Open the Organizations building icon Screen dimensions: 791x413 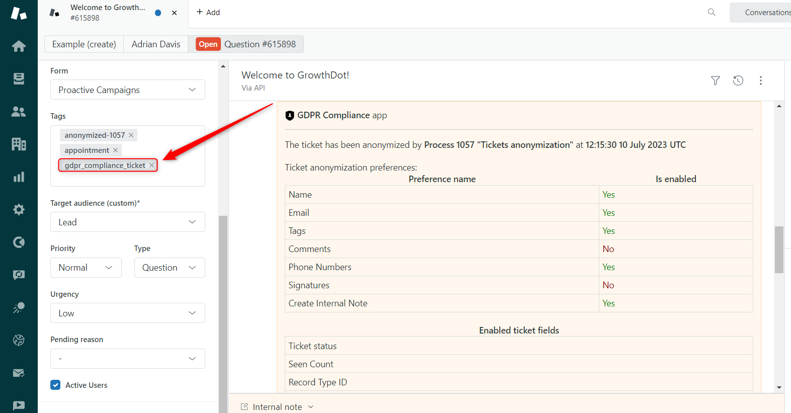tap(19, 144)
